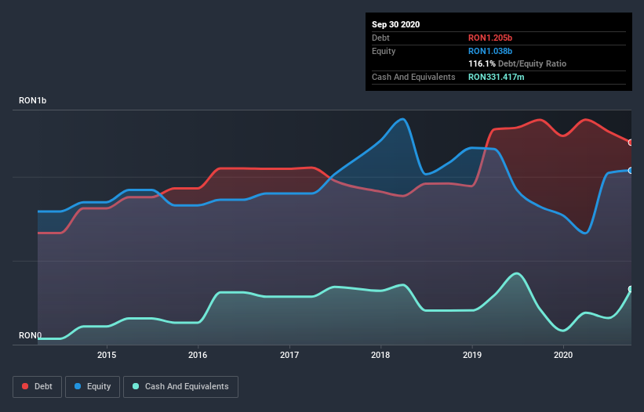Click the Debt row label in tooltip

380,38
